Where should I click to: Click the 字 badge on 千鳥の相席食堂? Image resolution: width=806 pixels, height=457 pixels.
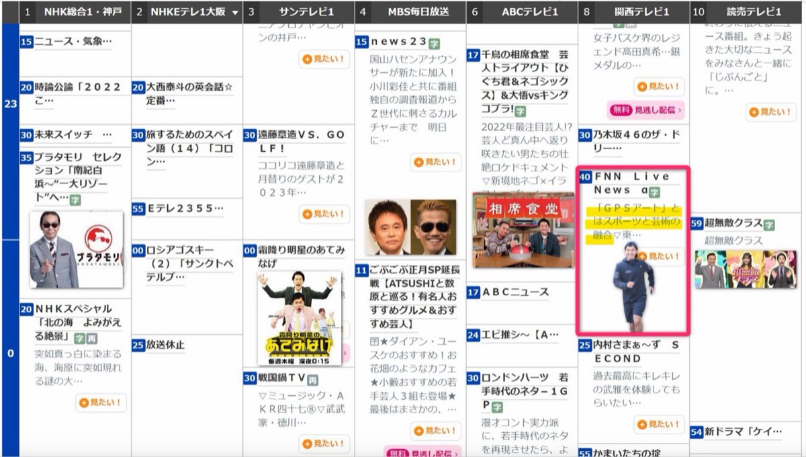click(x=521, y=111)
